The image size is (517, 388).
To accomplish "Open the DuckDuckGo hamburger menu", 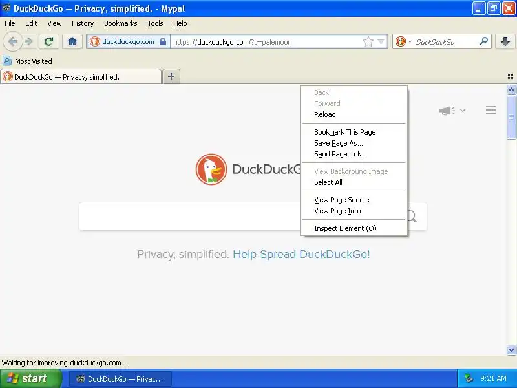I will tap(491, 110).
